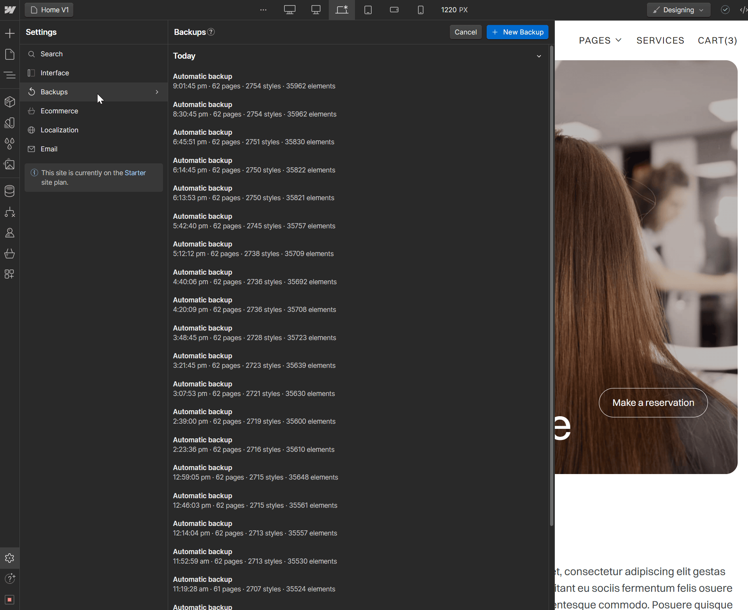
Task: Open Localization settings
Action: (x=94, y=130)
